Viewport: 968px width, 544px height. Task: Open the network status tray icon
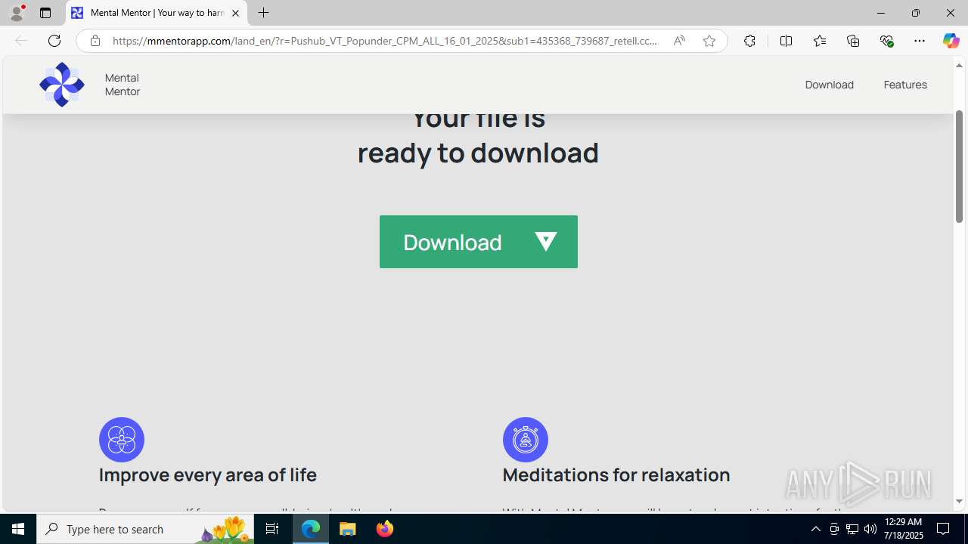click(852, 529)
